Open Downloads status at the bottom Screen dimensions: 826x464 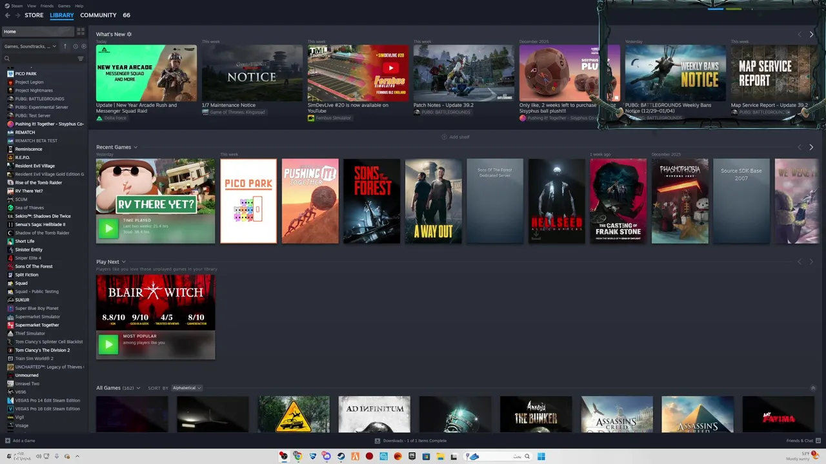pyautogui.click(x=410, y=441)
